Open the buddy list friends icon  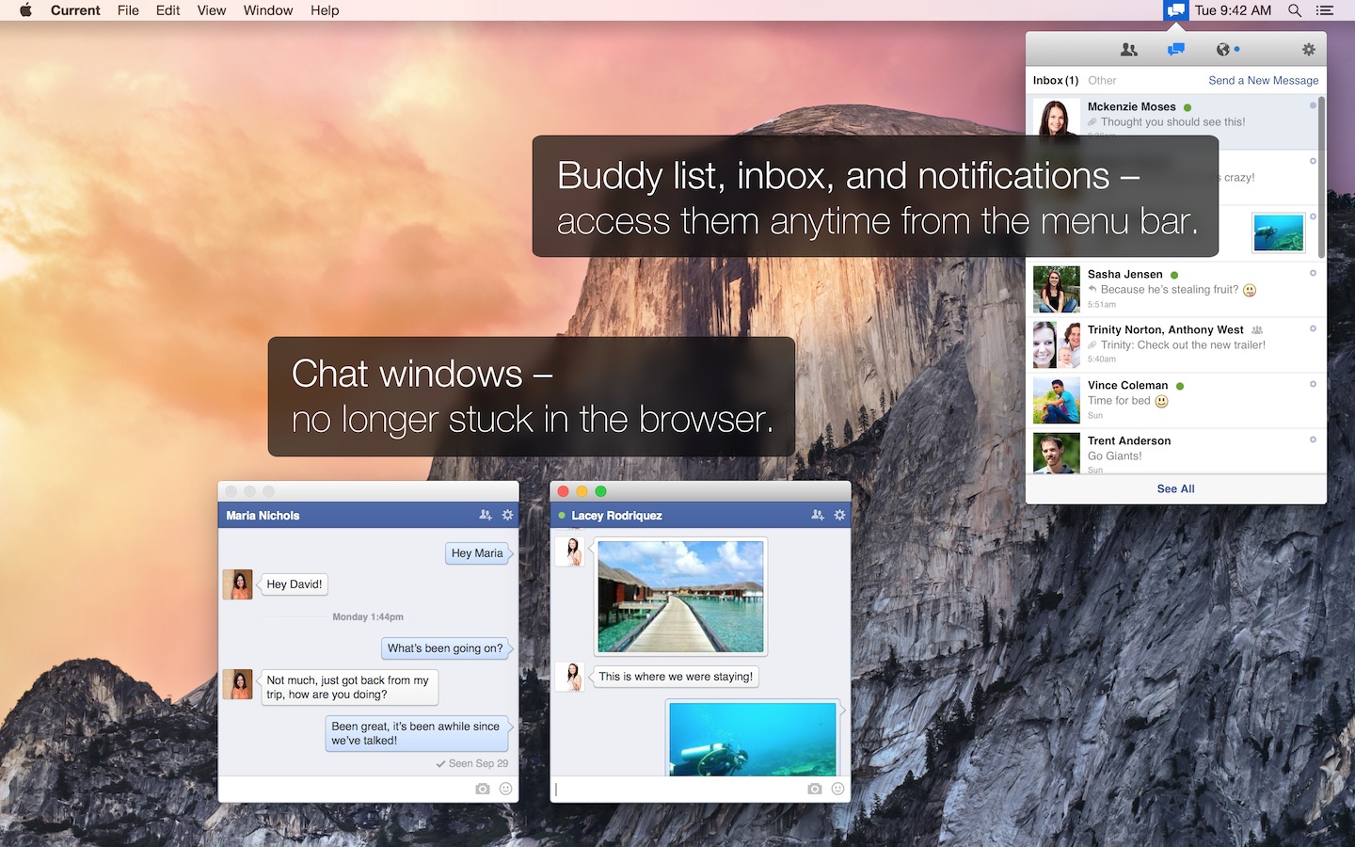tap(1128, 50)
